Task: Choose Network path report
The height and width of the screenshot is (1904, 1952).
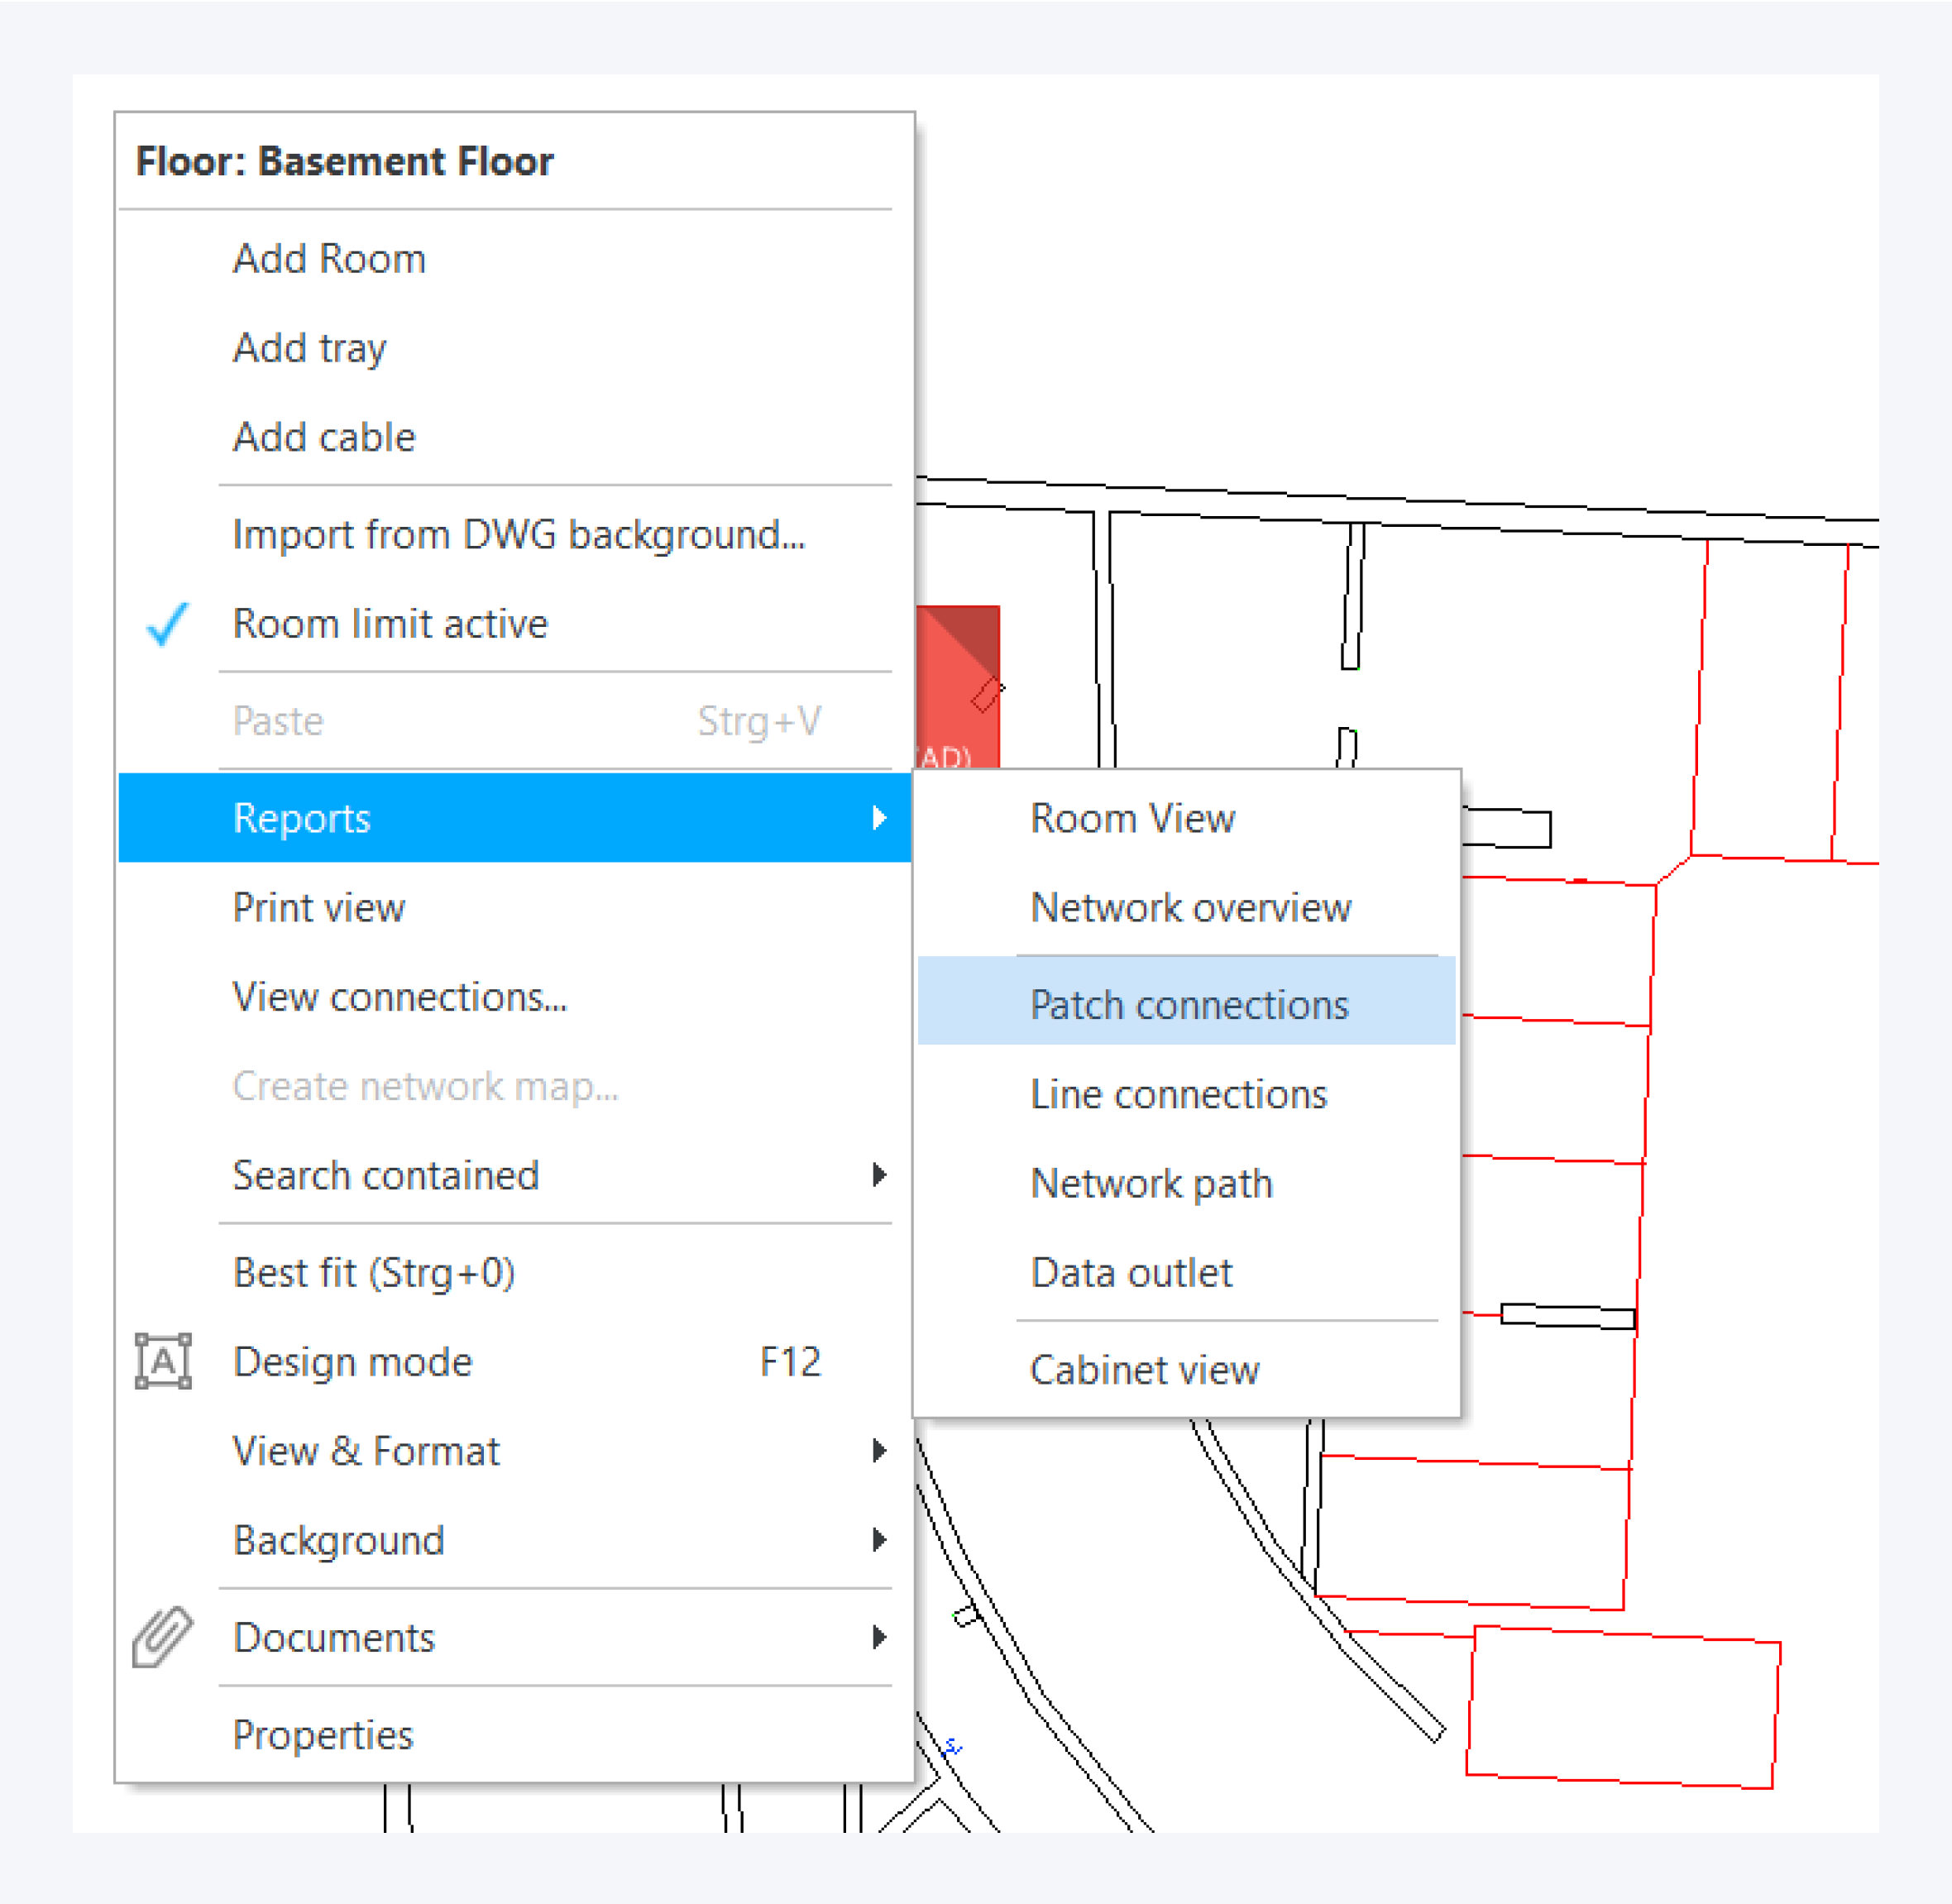Action: [x=1151, y=1183]
